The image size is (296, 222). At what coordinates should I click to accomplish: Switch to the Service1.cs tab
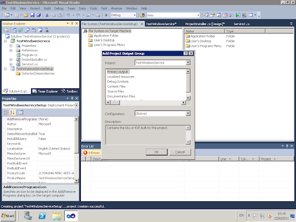click(241, 24)
